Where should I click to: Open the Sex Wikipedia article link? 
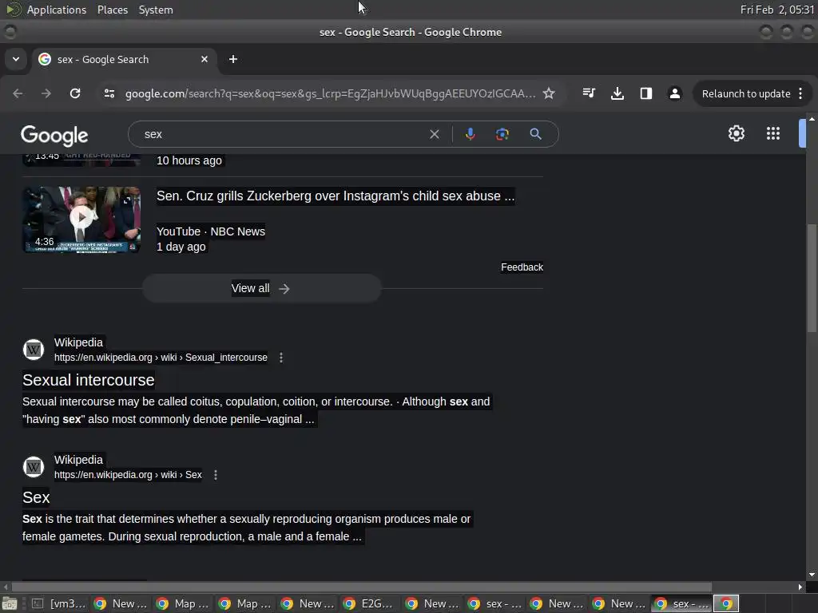pyautogui.click(x=36, y=498)
